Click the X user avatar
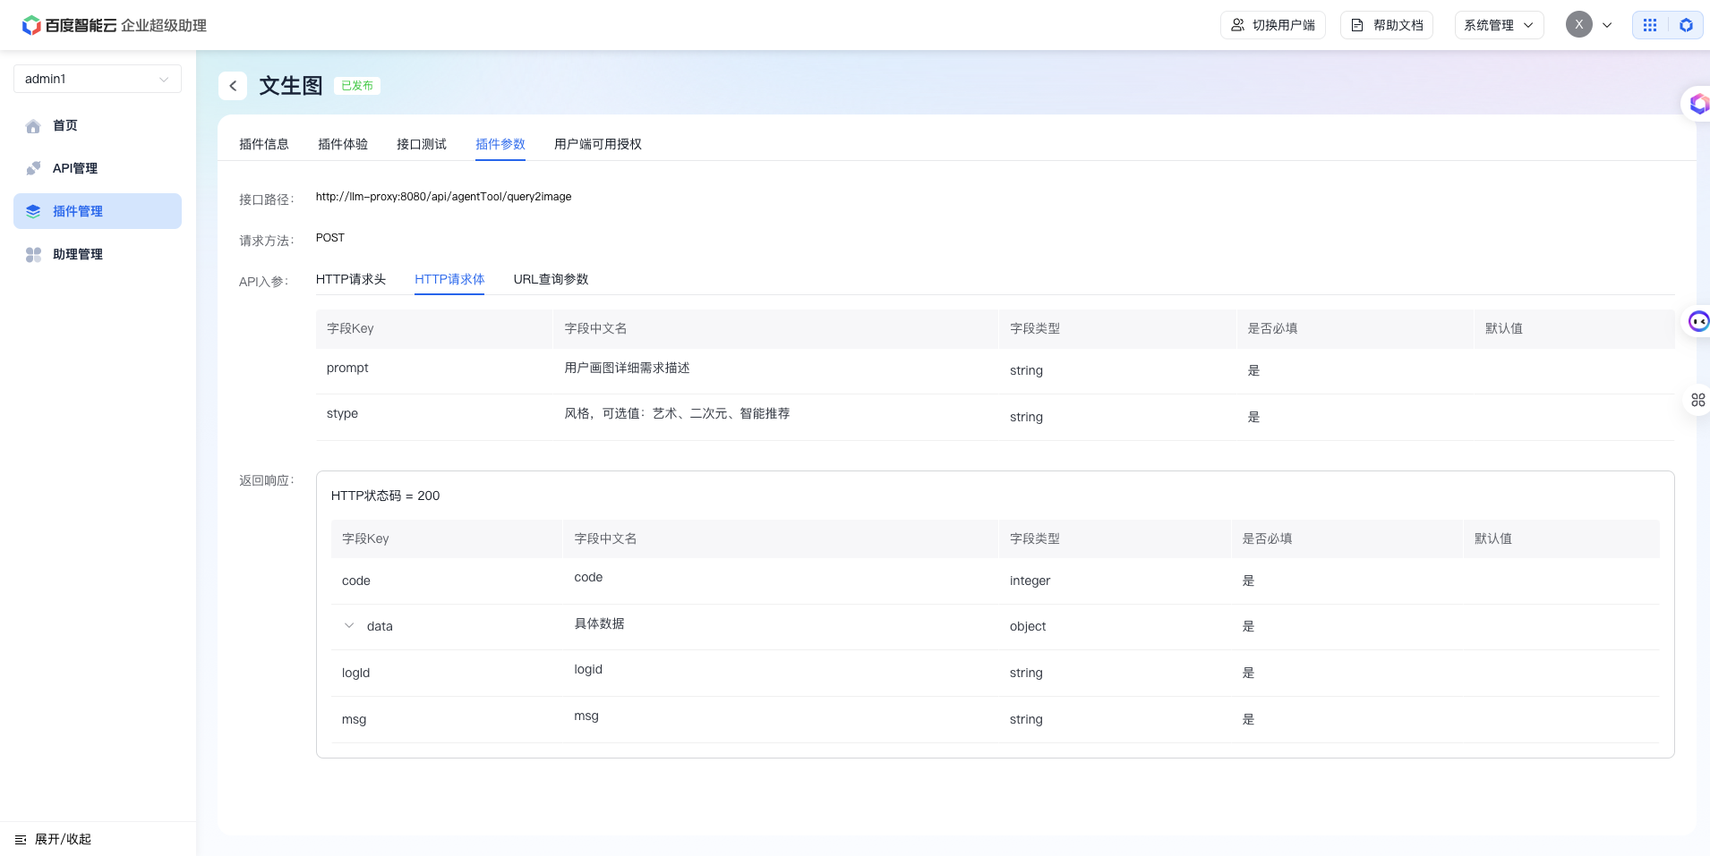This screenshot has height=856, width=1710. (x=1579, y=25)
